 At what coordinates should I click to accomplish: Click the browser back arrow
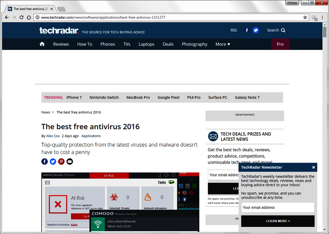click(x=7, y=17)
